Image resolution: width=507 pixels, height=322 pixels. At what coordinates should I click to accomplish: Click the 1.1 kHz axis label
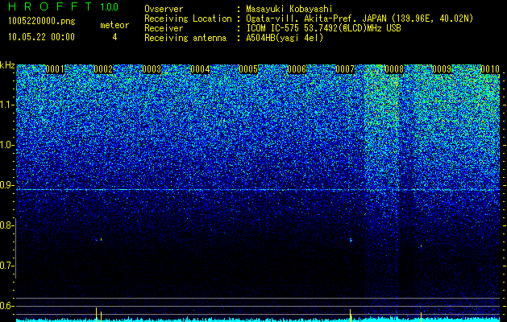[7, 105]
